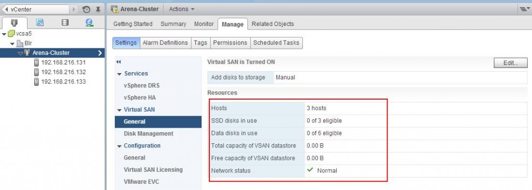Click the recent history clock icon
The image size is (532, 190).
point(87,9)
